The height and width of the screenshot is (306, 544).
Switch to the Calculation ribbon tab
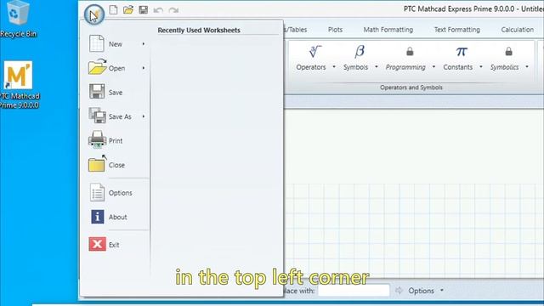coord(518,30)
